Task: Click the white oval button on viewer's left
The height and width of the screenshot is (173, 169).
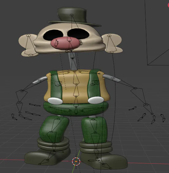Action: 55,101
